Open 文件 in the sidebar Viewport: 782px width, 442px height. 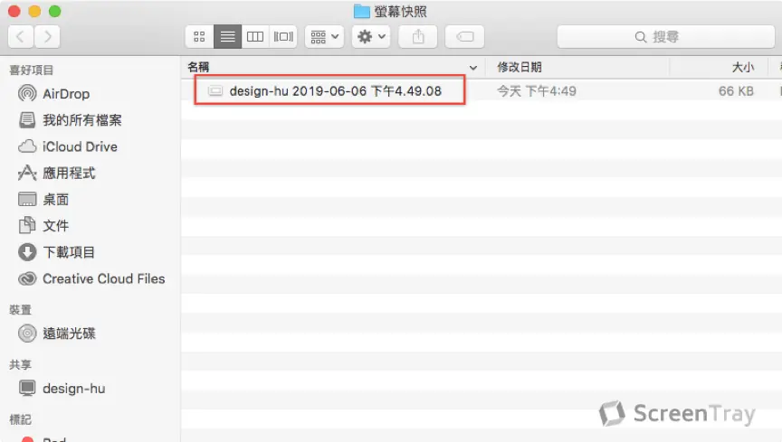click(56, 226)
